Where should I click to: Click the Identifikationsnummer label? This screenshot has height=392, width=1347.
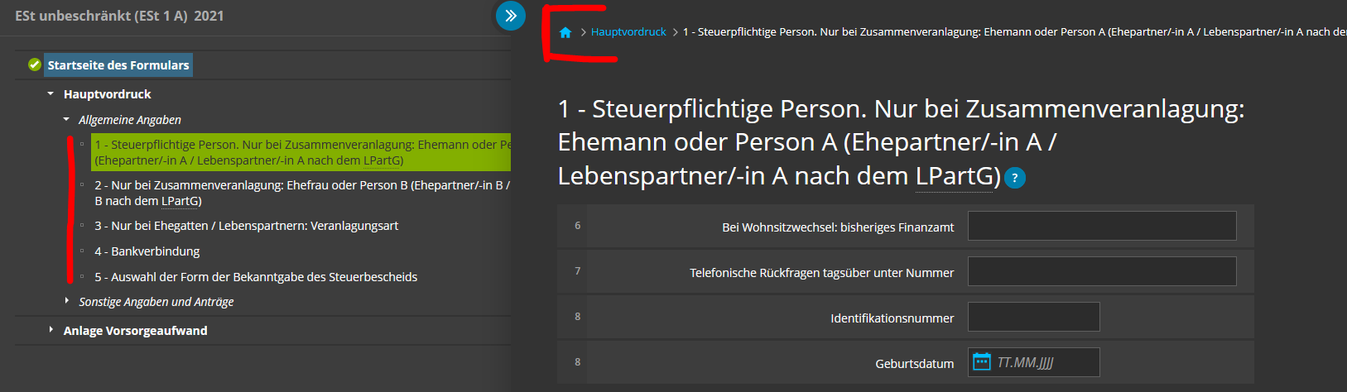tap(892, 318)
